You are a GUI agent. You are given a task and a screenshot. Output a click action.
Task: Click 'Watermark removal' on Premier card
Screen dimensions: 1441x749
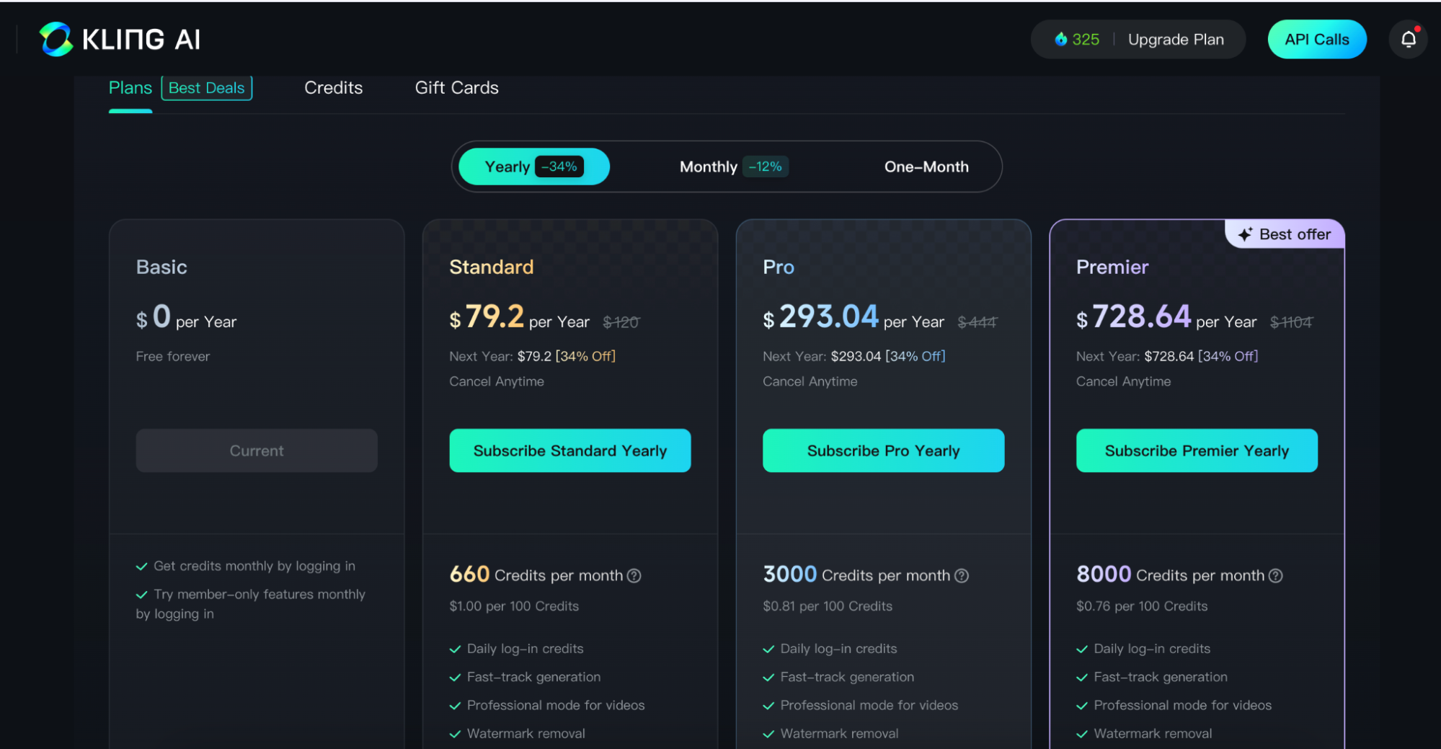pyautogui.click(x=1153, y=733)
